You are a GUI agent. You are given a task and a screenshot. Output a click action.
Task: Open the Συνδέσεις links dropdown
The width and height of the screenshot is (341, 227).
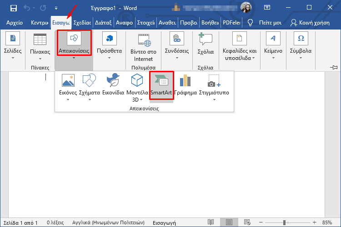click(177, 45)
